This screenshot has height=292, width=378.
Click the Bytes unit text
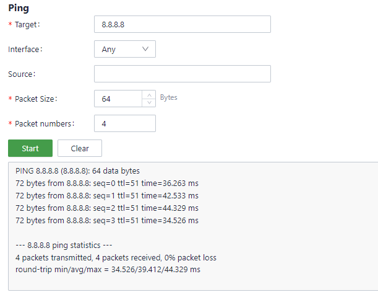click(168, 98)
